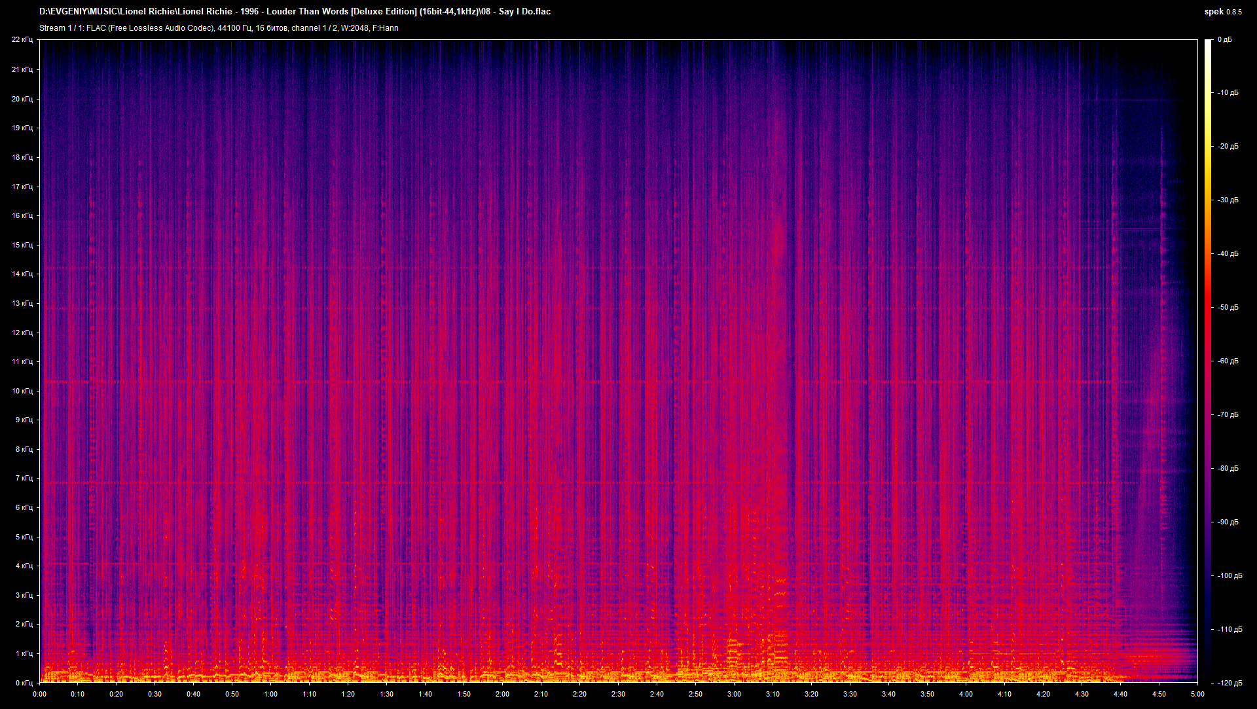Click the '19 кГц' frequency axis label

(x=22, y=128)
